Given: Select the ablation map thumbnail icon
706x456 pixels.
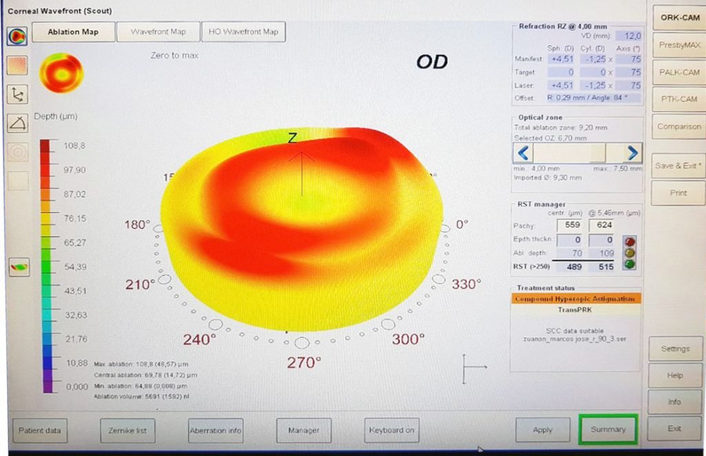Looking at the screenshot, I should (x=19, y=37).
